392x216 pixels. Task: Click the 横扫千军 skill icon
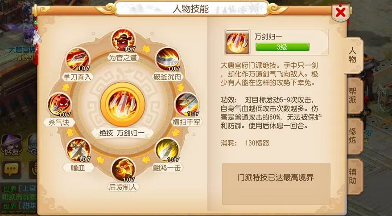[186, 104]
